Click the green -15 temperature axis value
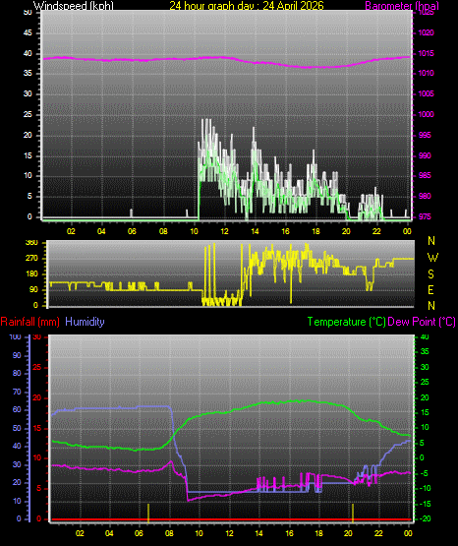This screenshot has width=458, height=546. coord(425,504)
